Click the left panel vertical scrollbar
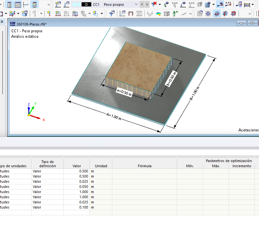 coord(3,63)
